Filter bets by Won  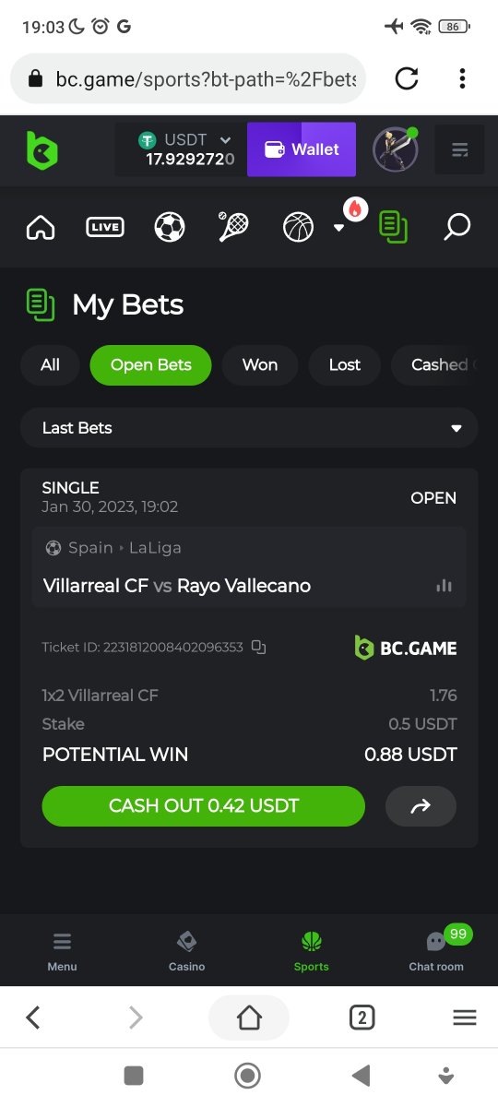click(260, 365)
